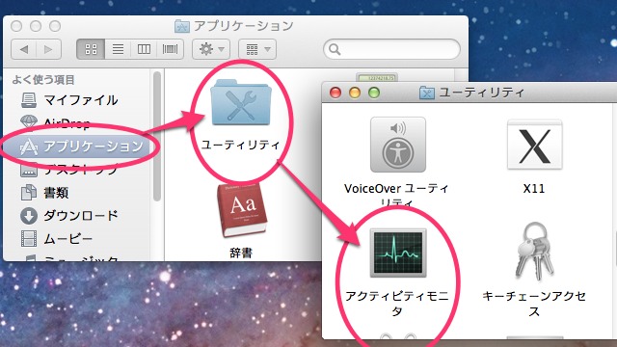Switch to list view mode
This screenshot has height=347, width=617.
[118, 49]
